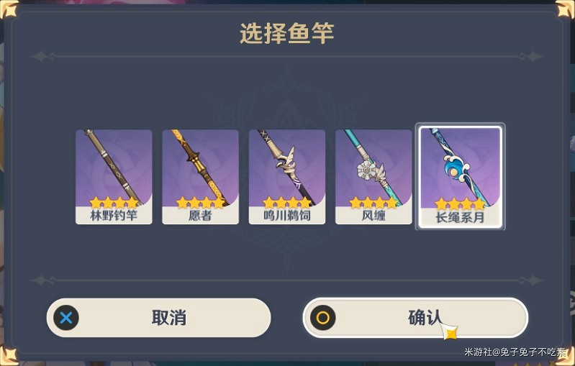This screenshot has width=575, height=366.
Task: Click the 选择鱼竿 dialog title
Action: pos(286,33)
